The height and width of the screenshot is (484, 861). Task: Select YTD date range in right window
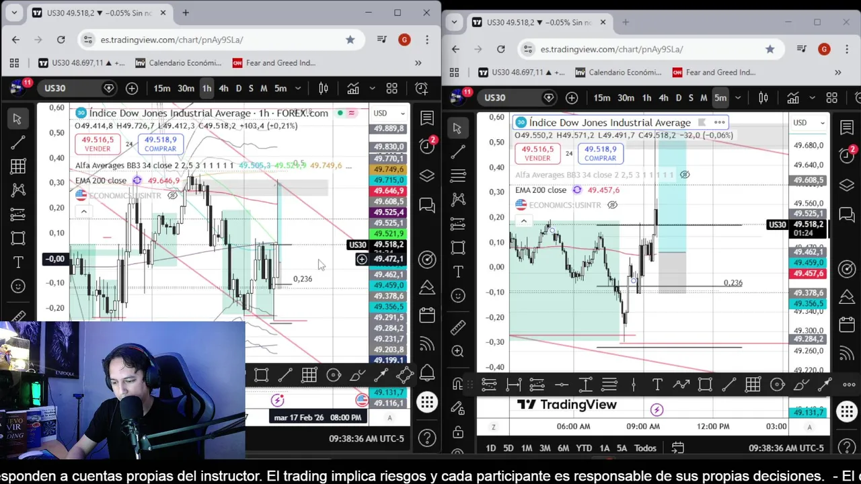click(x=584, y=448)
